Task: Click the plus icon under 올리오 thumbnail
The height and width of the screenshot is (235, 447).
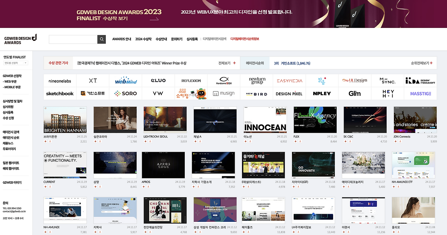Action: coord(394,232)
